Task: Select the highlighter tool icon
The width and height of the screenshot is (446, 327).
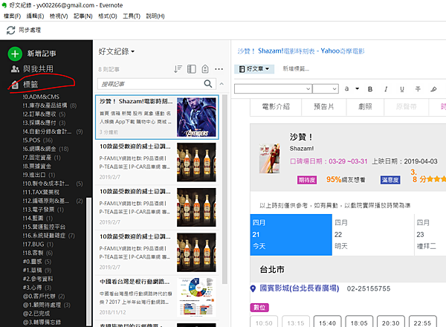Action: [433, 89]
